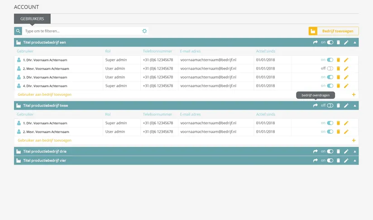
Task: Edit user 2 Mevr. in productiebedrijf een
Action: coord(346,68)
